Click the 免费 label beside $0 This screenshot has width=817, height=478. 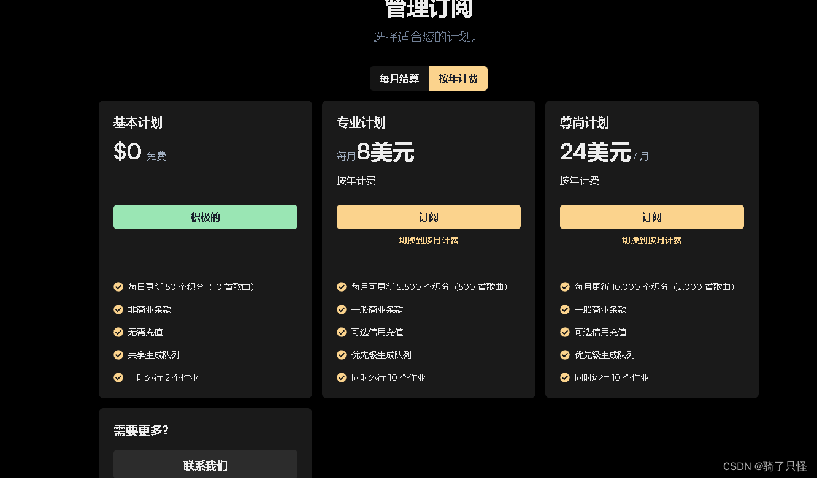156,156
